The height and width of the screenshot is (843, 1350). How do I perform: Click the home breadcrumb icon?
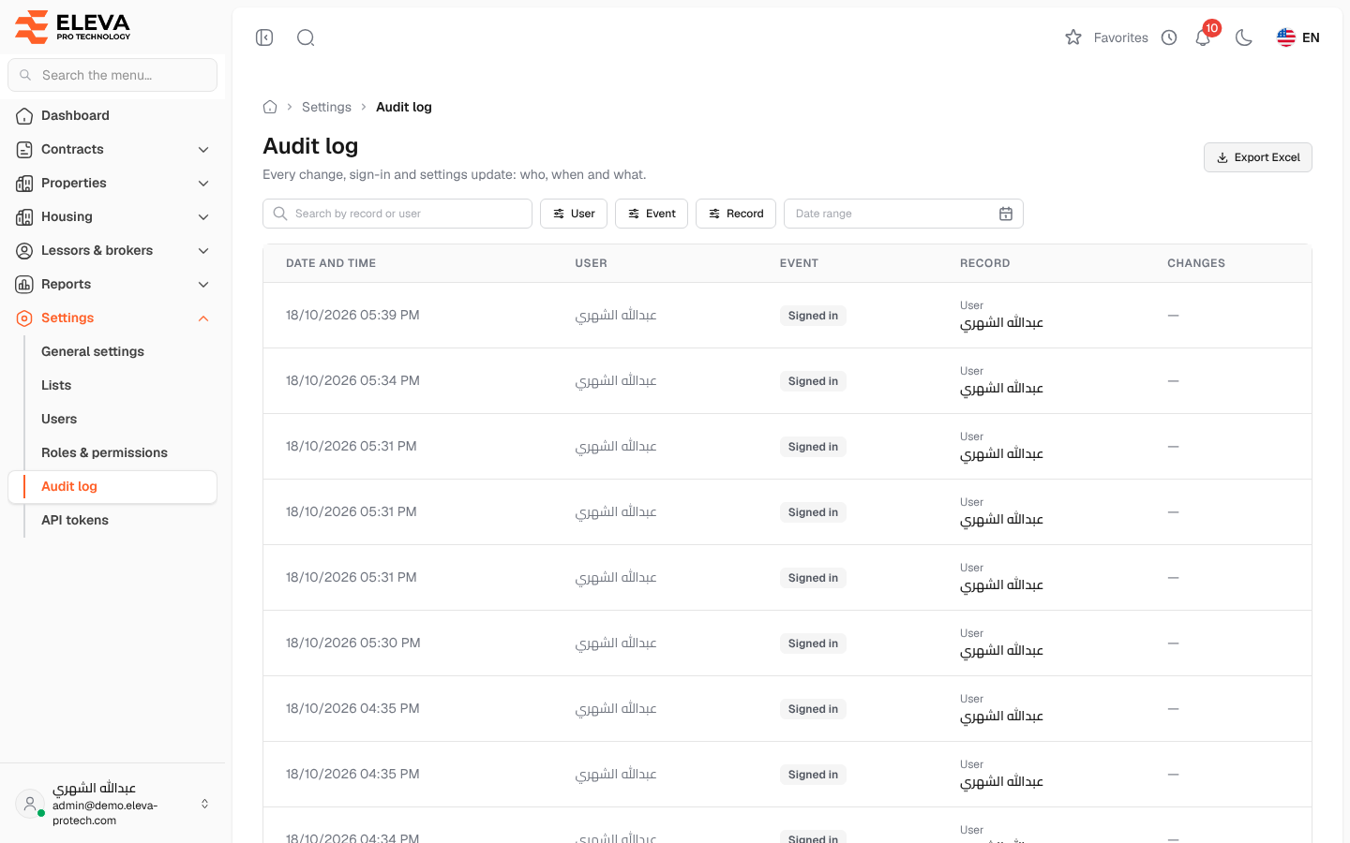click(270, 107)
